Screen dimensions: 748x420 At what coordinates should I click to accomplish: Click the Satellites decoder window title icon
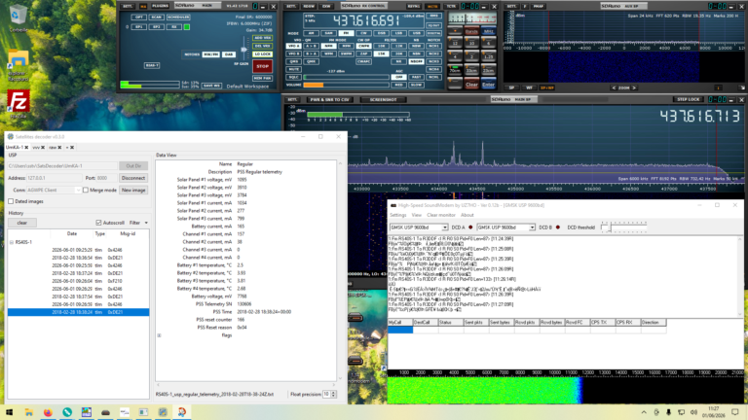click(x=11, y=137)
